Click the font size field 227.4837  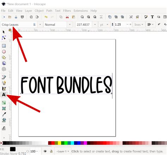pyautogui.click(x=84, y=25)
